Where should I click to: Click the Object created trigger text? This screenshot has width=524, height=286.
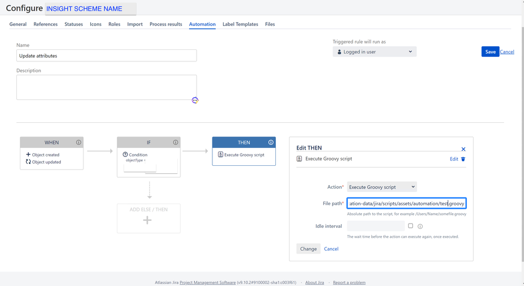click(46, 154)
